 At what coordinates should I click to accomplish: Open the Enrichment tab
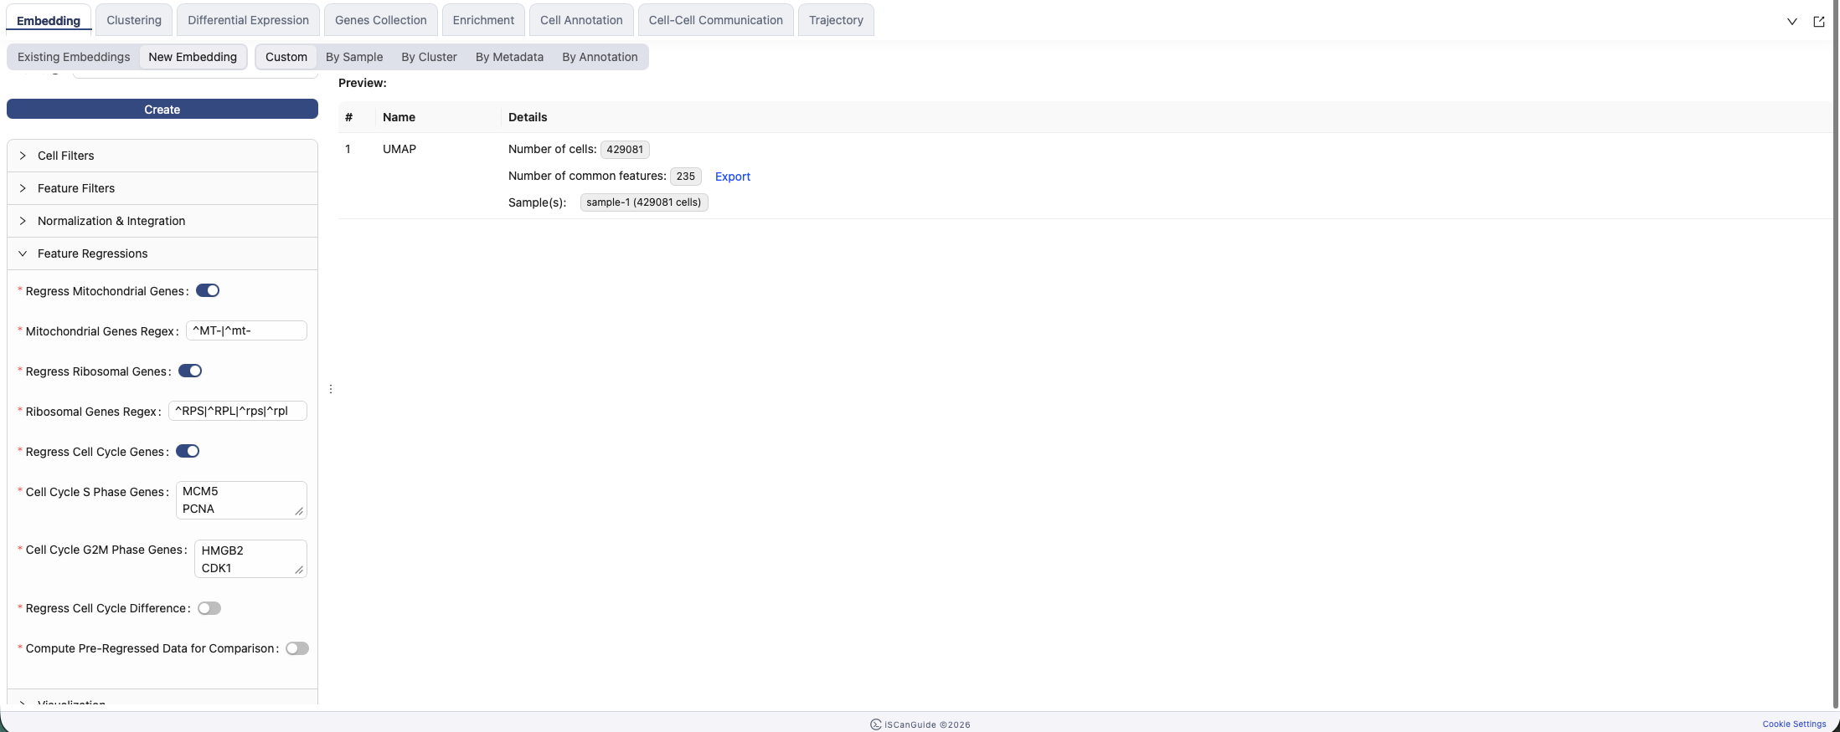pyautogui.click(x=483, y=20)
